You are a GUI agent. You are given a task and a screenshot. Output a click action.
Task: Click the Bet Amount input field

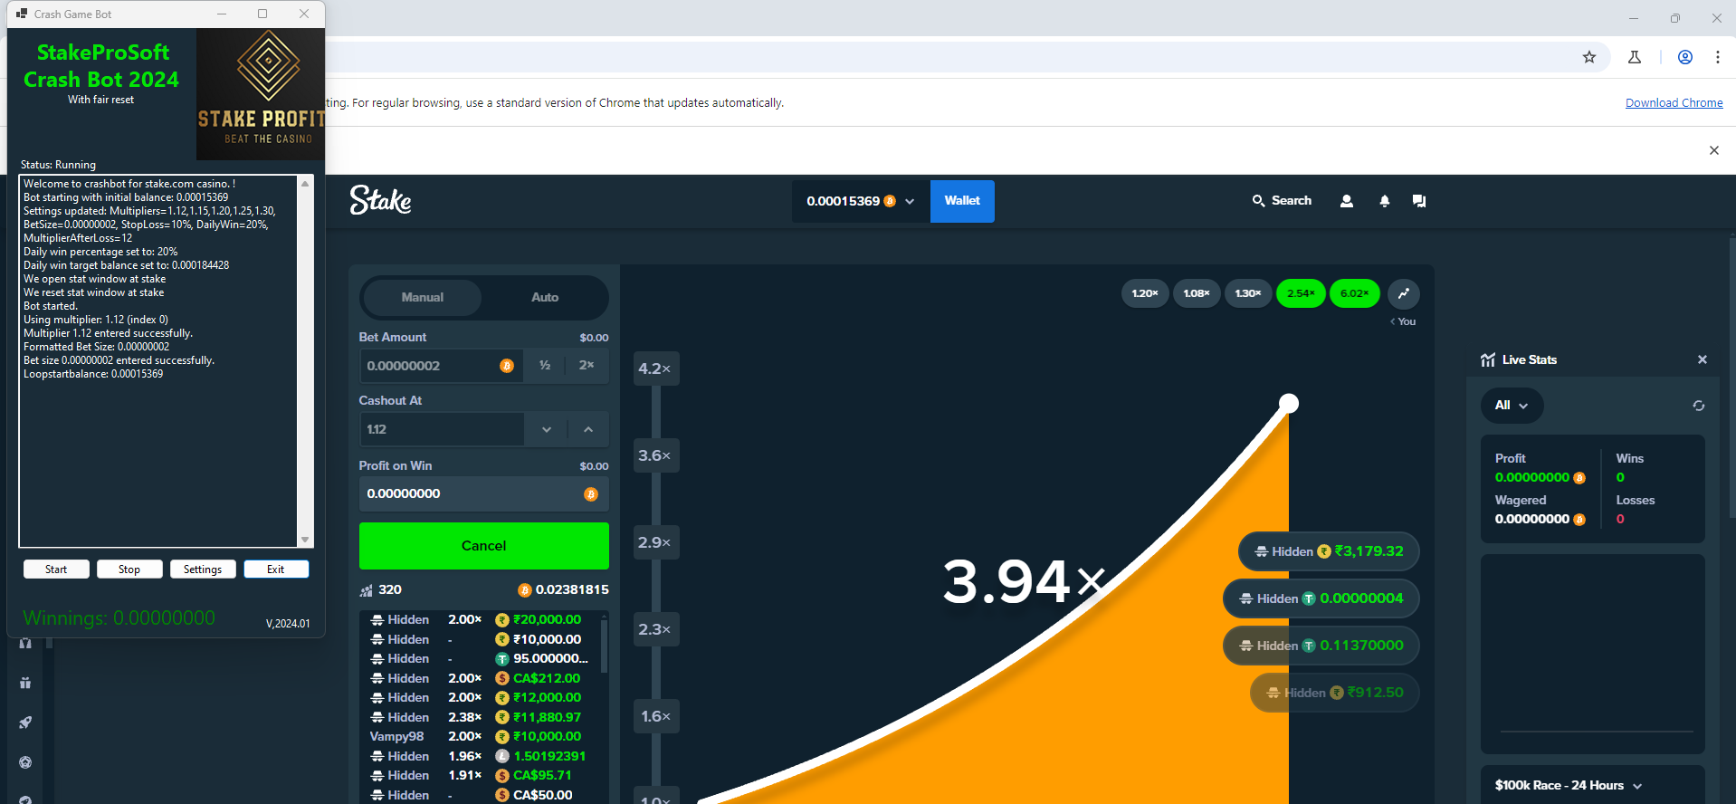click(430, 366)
